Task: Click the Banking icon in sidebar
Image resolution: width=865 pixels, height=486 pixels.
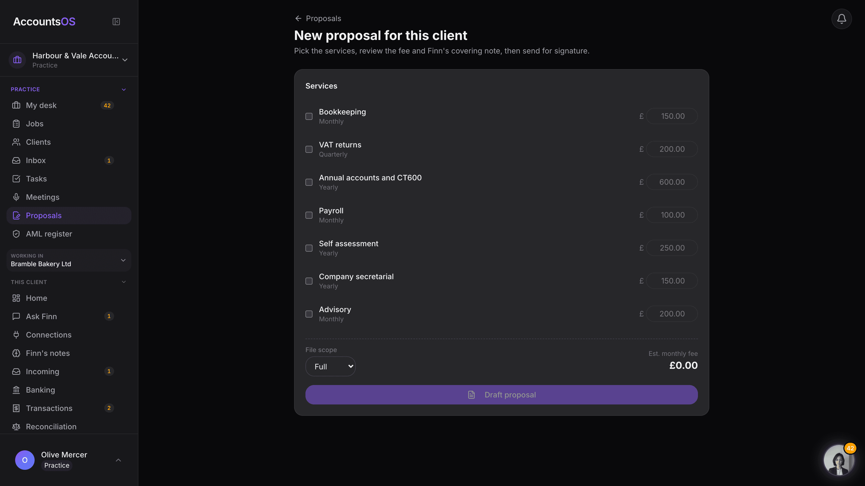Action: pos(16,390)
